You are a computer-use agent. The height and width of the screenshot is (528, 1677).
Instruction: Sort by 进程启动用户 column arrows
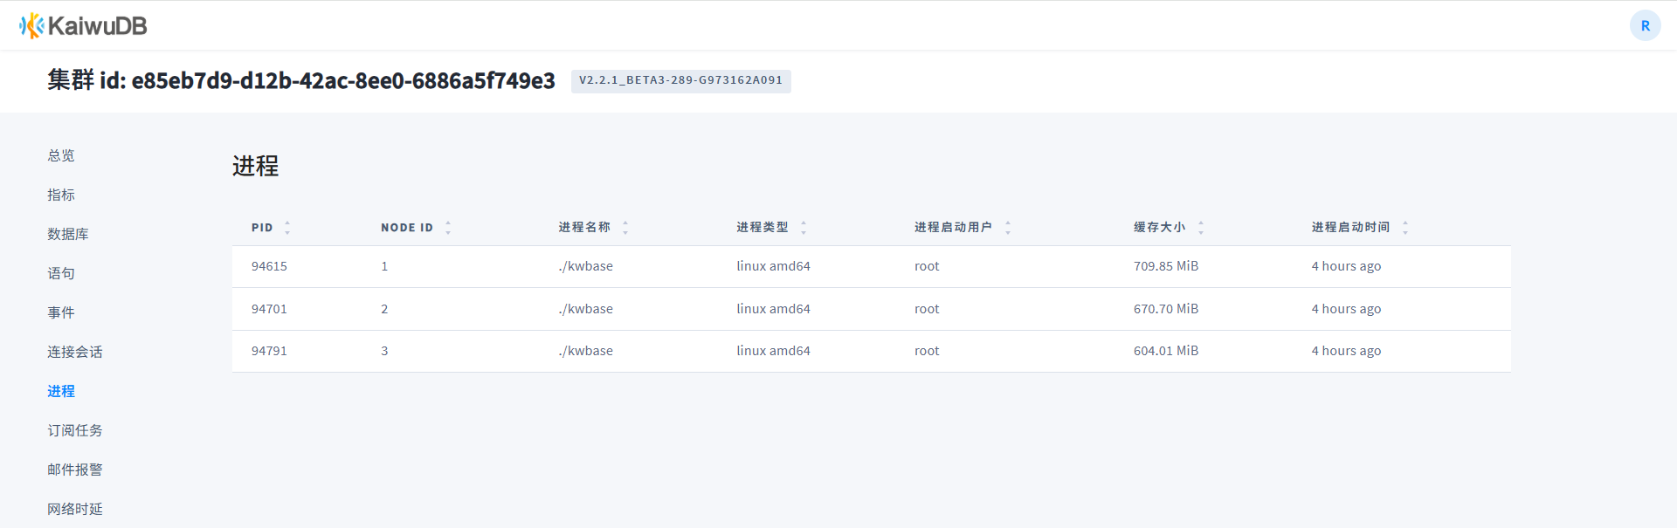[1008, 228]
